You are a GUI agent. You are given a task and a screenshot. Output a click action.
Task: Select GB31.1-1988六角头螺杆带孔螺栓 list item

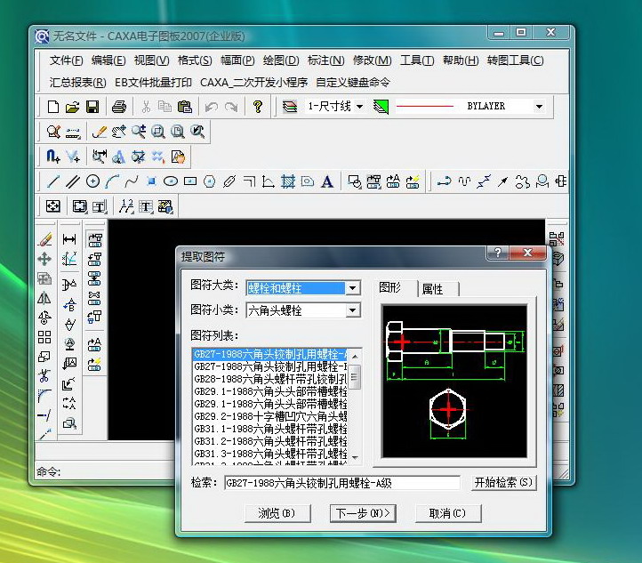[269, 429]
